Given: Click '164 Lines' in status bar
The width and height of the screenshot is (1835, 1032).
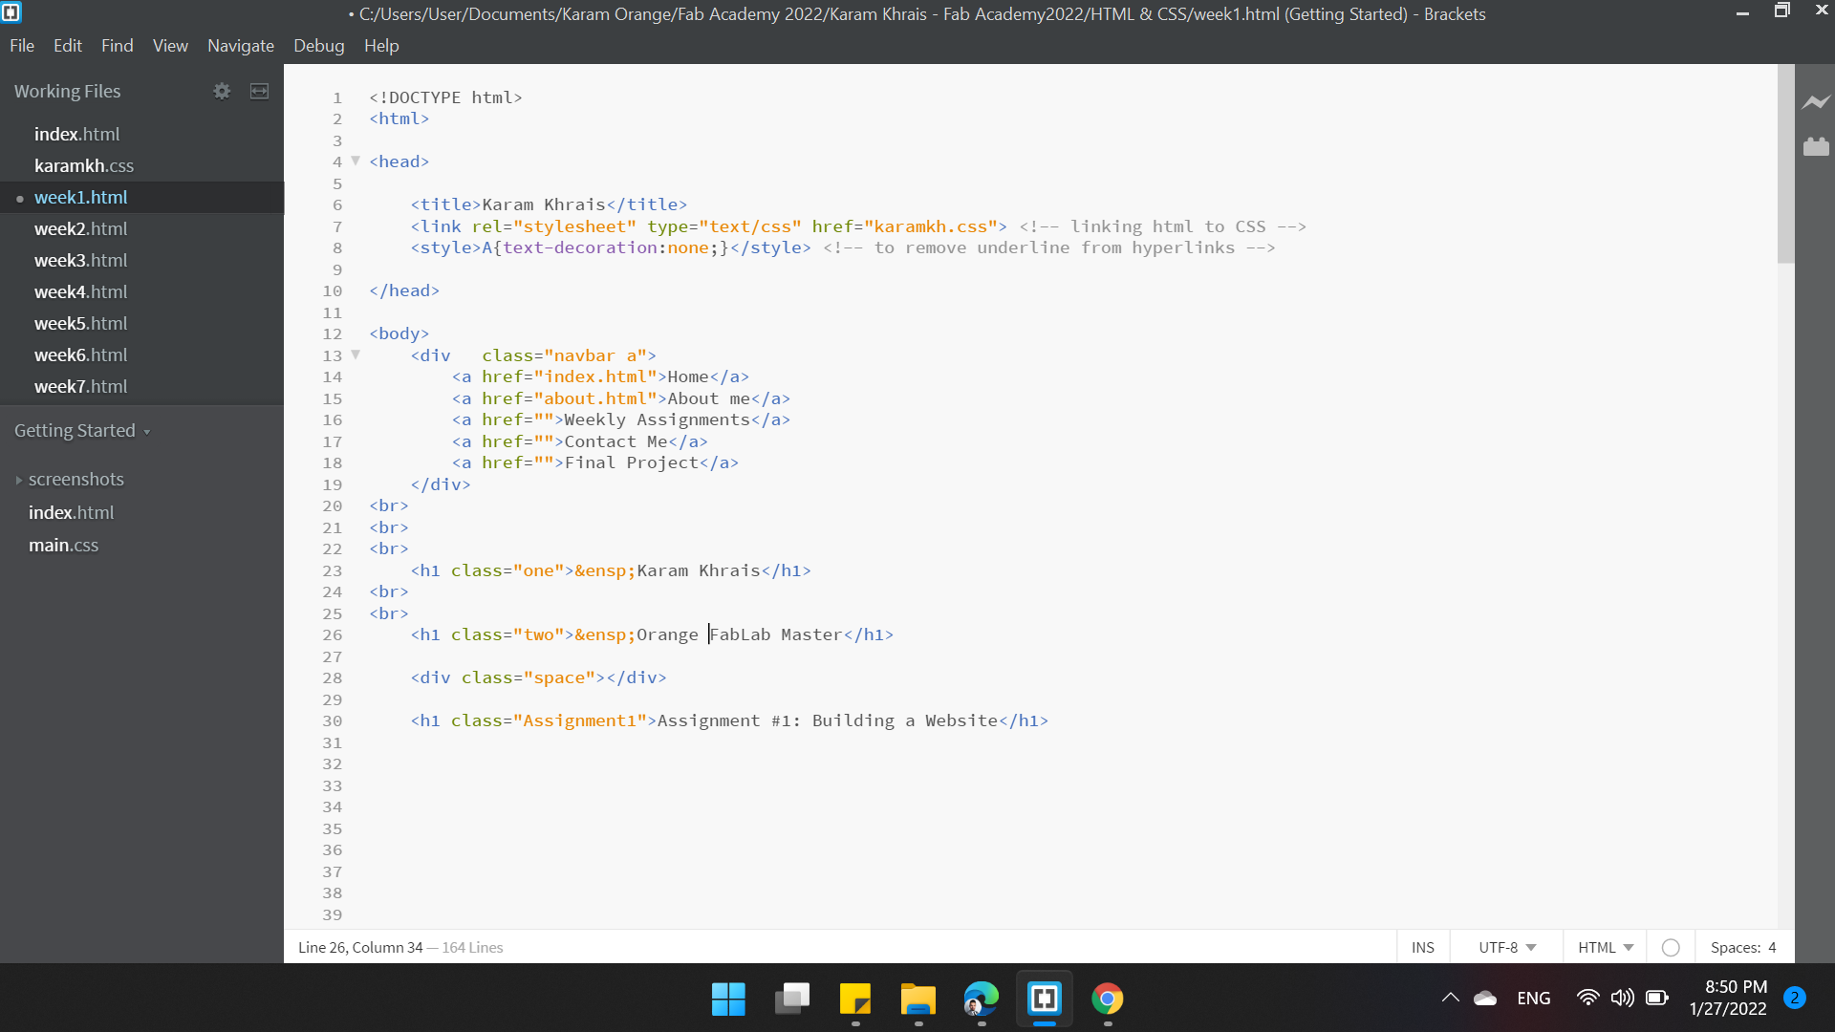Looking at the screenshot, I should coord(472,947).
